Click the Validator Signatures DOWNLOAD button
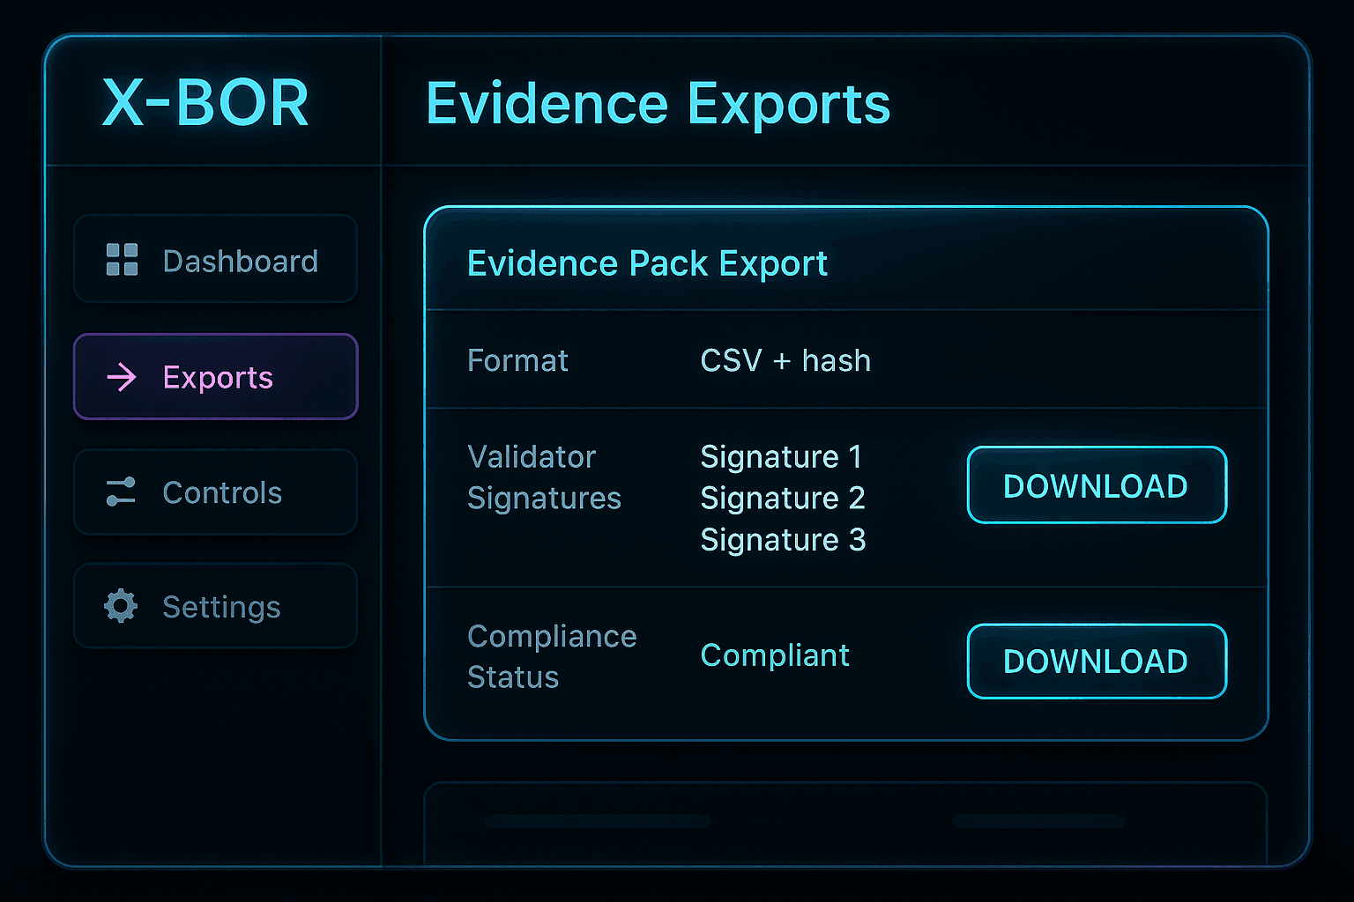The width and height of the screenshot is (1354, 902). tap(1096, 485)
